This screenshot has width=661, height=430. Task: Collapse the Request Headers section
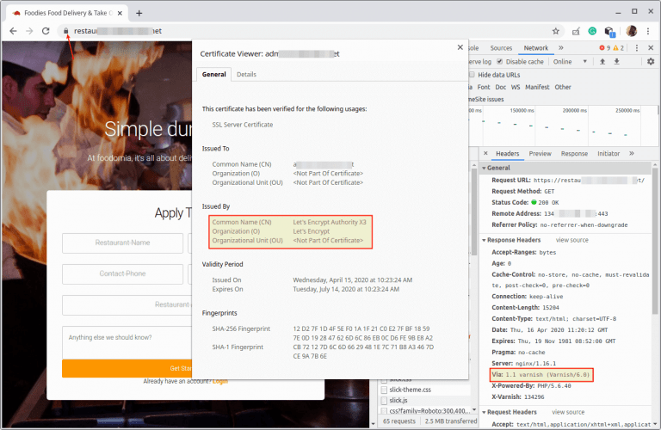[484, 412]
